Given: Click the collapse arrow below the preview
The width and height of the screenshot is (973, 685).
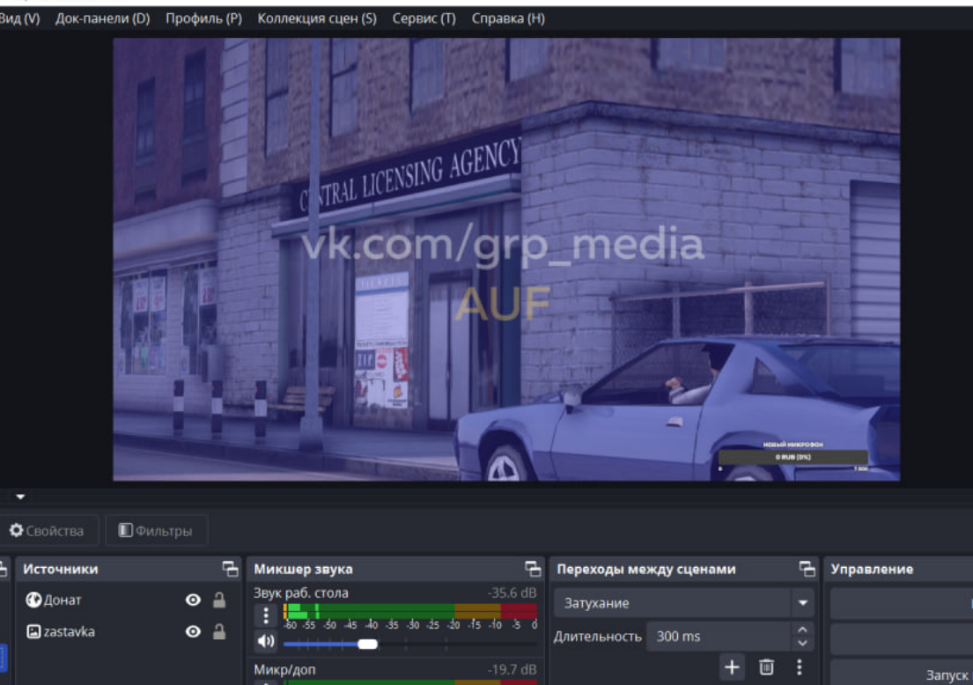Looking at the screenshot, I should pyautogui.click(x=20, y=497).
